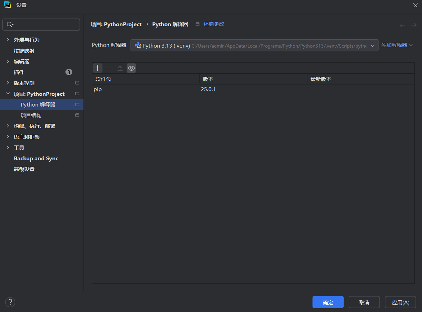This screenshot has height=312, width=422.
Task: Sort by the 最新版本 column header
Action: tap(361, 79)
